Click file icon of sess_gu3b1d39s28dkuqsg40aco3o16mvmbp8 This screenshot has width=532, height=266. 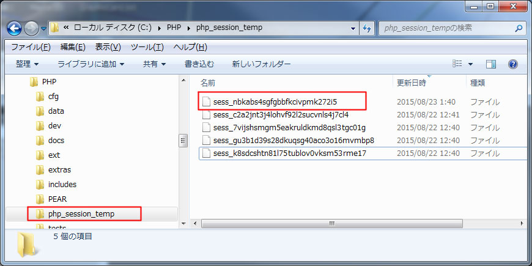(x=206, y=141)
